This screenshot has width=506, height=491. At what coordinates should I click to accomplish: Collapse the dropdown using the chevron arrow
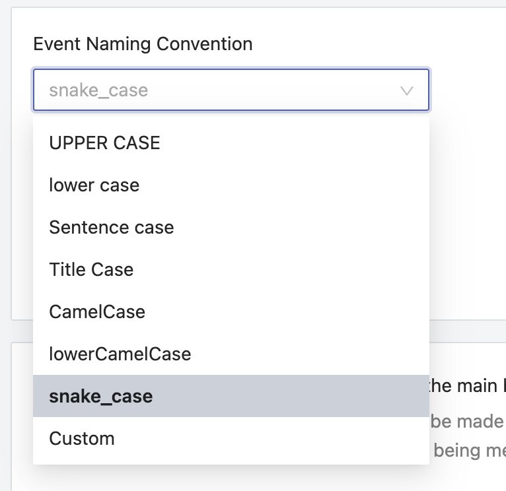click(x=407, y=90)
